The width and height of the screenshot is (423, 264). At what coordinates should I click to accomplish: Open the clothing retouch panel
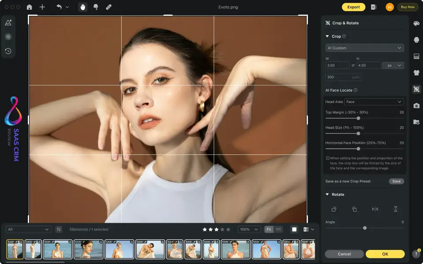[x=416, y=73]
